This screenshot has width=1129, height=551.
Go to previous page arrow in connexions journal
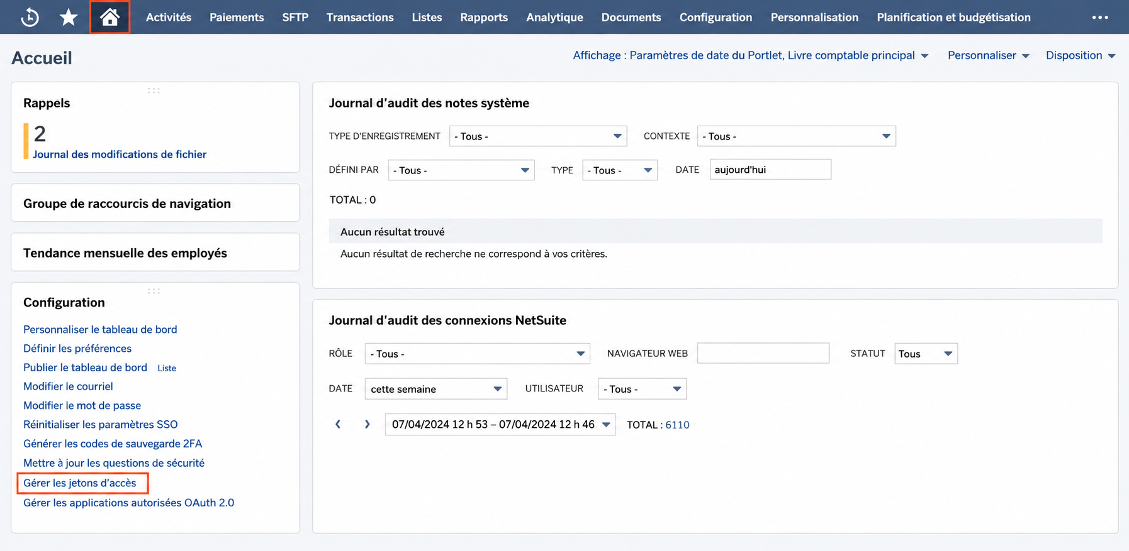point(338,425)
